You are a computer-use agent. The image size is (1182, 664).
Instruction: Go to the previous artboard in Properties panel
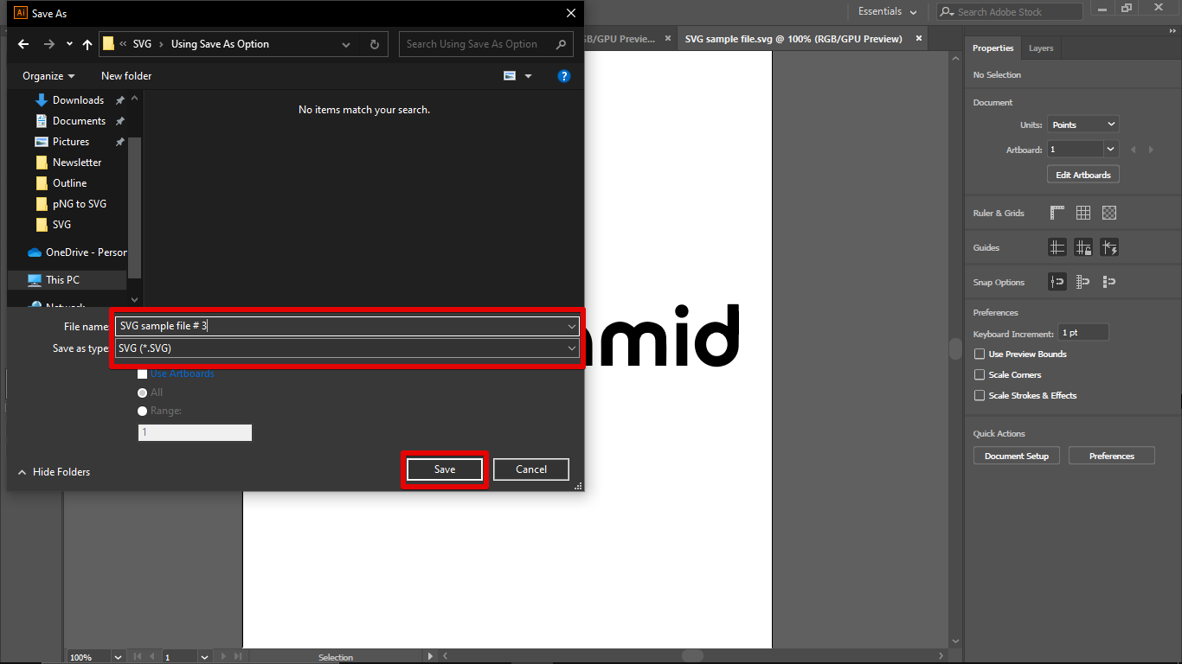(x=1134, y=150)
